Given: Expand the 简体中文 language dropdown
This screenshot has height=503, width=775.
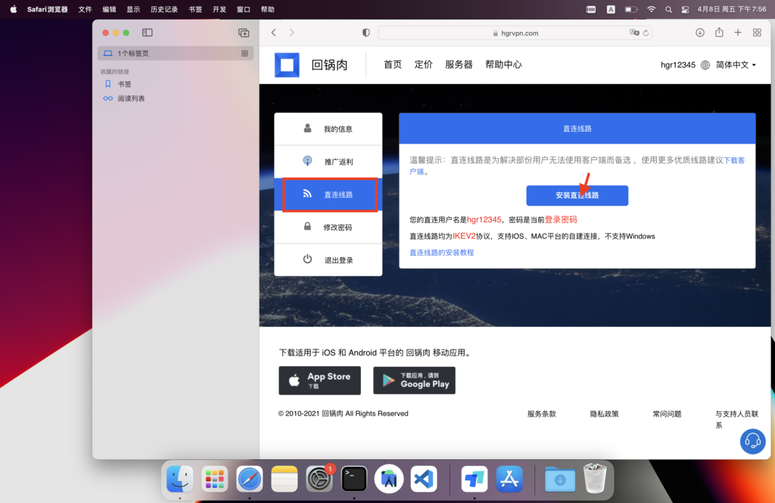Looking at the screenshot, I should 736,65.
